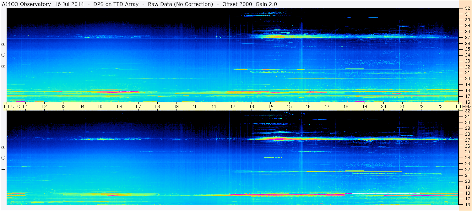Click the 07 hour time axis label
The height and width of the screenshot is (211, 472).
(x=138, y=106)
